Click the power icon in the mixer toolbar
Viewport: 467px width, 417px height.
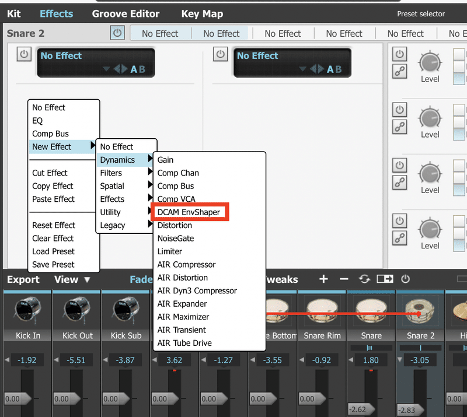405,279
